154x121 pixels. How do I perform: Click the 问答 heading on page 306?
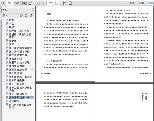(x=49, y=14)
